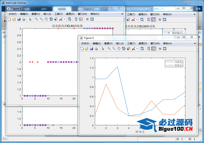Screen dimensions: 204x143
Task: Print figure icon in Figure 5 toolbar
Action: pos(96,49)
